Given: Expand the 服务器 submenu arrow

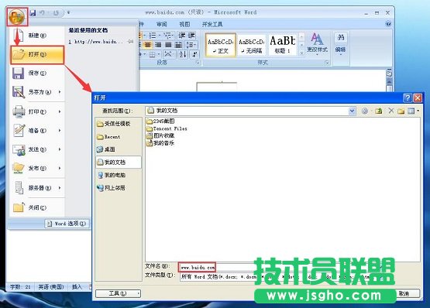Looking at the screenshot, I should pyautogui.click(x=60, y=188).
